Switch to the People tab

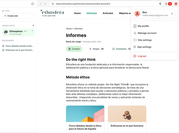(x=96, y=49)
